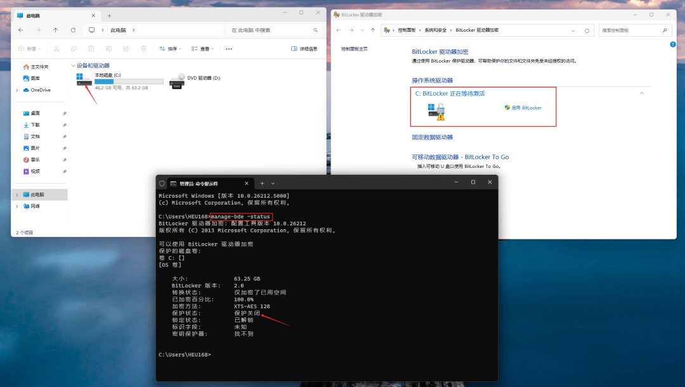Select the Local Disk (C:) drive icon

(x=83, y=80)
